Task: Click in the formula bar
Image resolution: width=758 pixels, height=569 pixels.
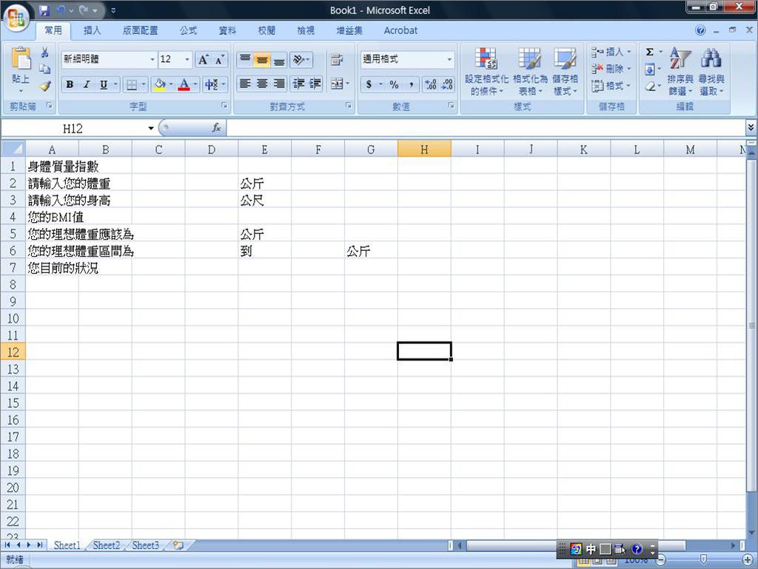Action: point(486,129)
